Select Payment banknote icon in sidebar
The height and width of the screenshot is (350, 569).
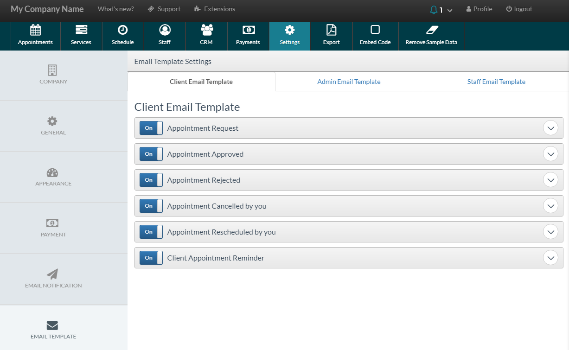[x=52, y=223]
